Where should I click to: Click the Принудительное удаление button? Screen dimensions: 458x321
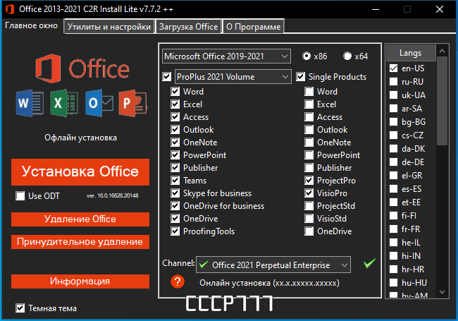[80, 242]
